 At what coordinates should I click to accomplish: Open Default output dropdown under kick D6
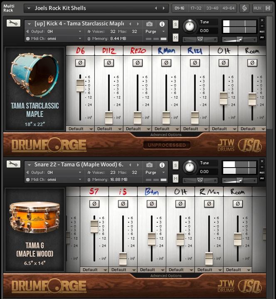[x=80, y=129]
